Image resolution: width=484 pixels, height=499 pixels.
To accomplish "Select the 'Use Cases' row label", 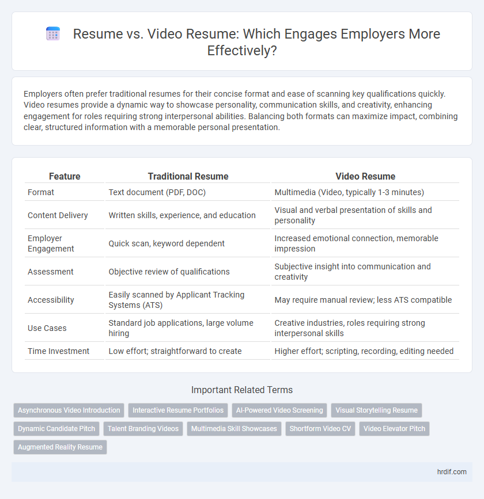I will click(x=47, y=328).
